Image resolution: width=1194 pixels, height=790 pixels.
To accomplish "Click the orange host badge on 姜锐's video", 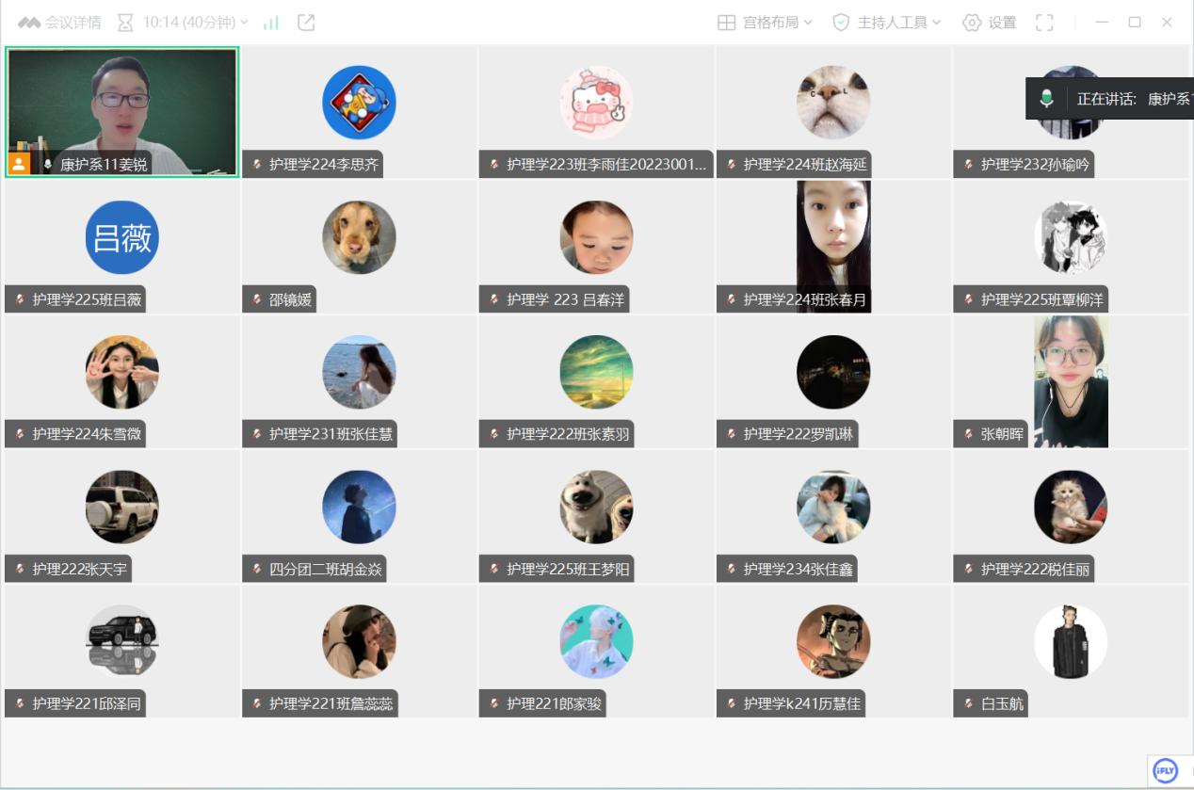I will pyautogui.click(x=19, y=164).
